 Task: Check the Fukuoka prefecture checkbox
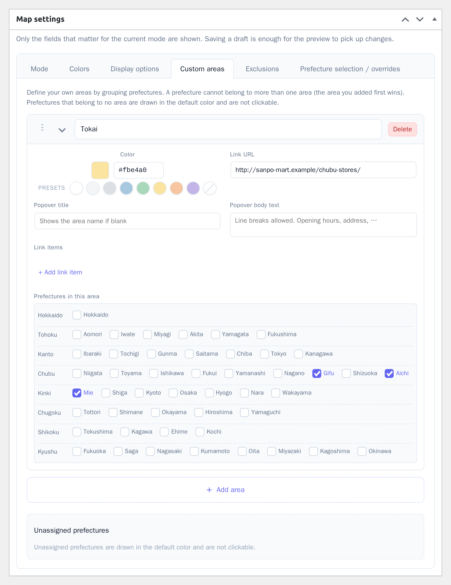click(x=77, y=451)
